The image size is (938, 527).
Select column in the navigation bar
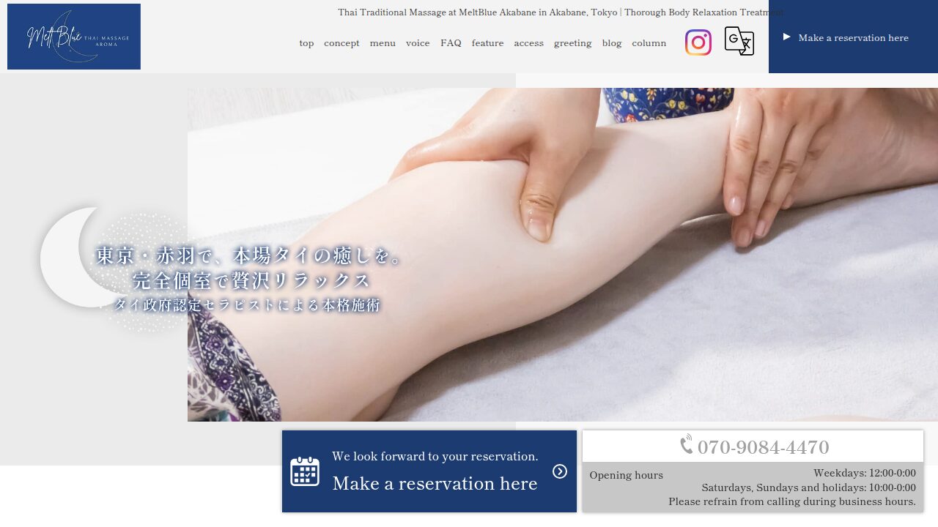(x=649, y=43)
